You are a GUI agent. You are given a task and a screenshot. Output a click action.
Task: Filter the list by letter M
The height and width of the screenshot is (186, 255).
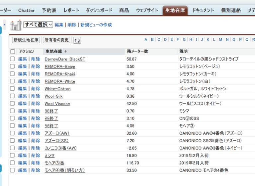pyautogui.click(x=220, y=40)
